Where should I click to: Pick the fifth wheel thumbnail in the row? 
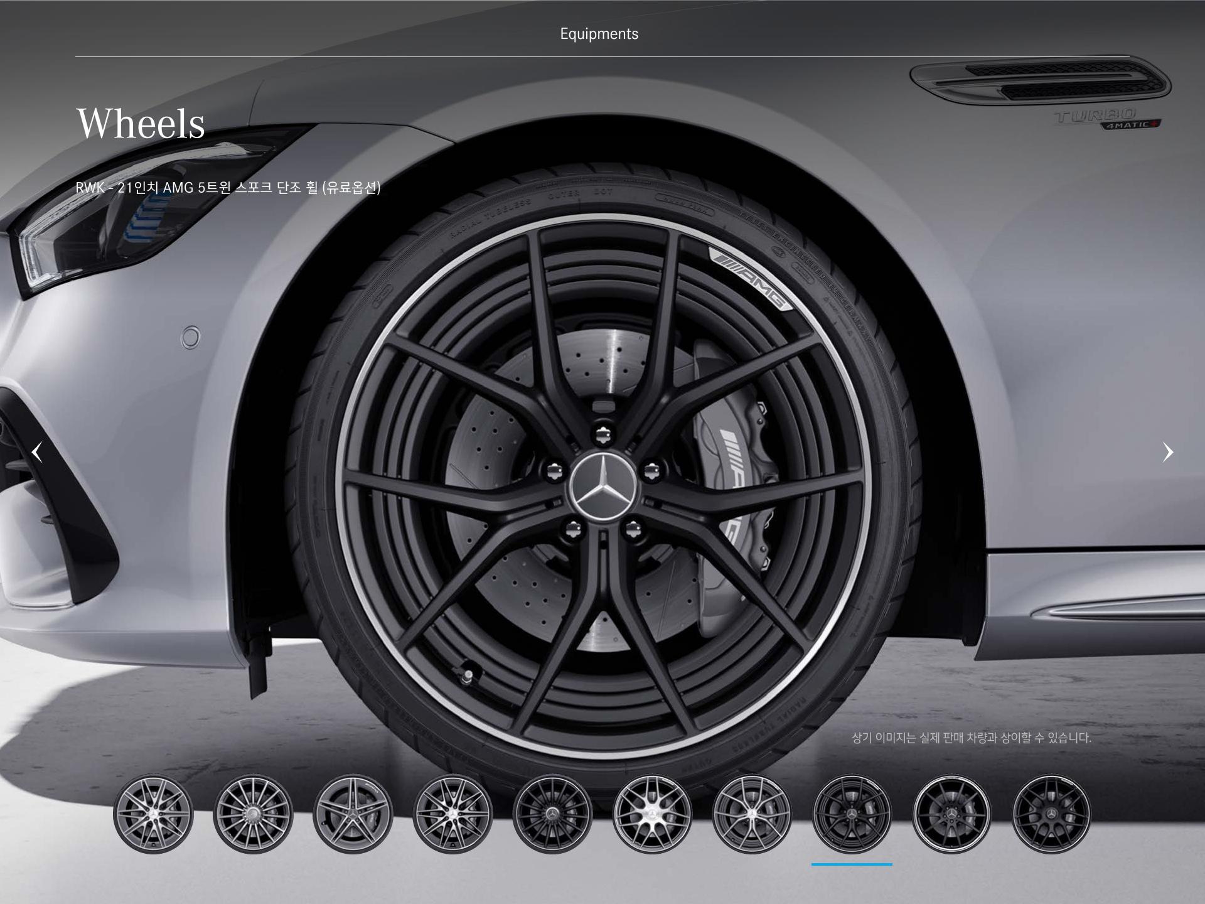[552, 814]
